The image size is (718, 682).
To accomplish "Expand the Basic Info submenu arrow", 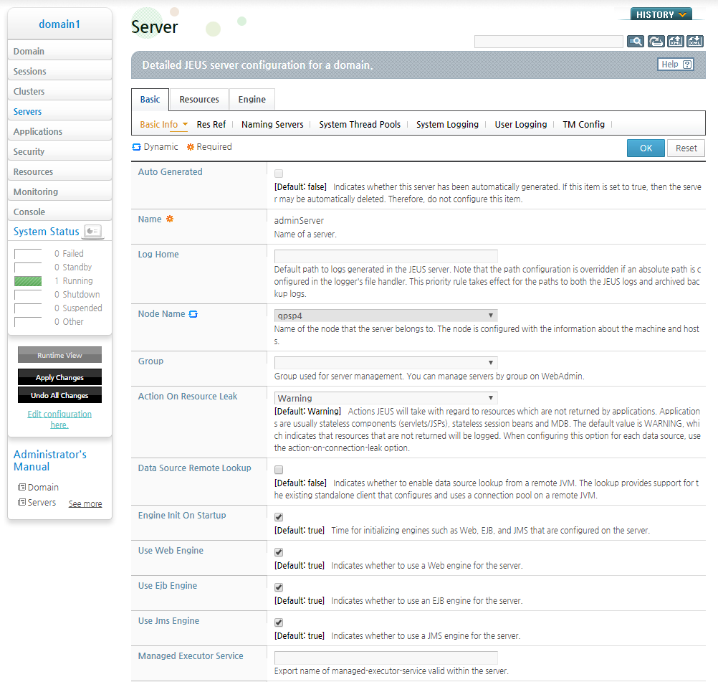I will click(185, 124).
